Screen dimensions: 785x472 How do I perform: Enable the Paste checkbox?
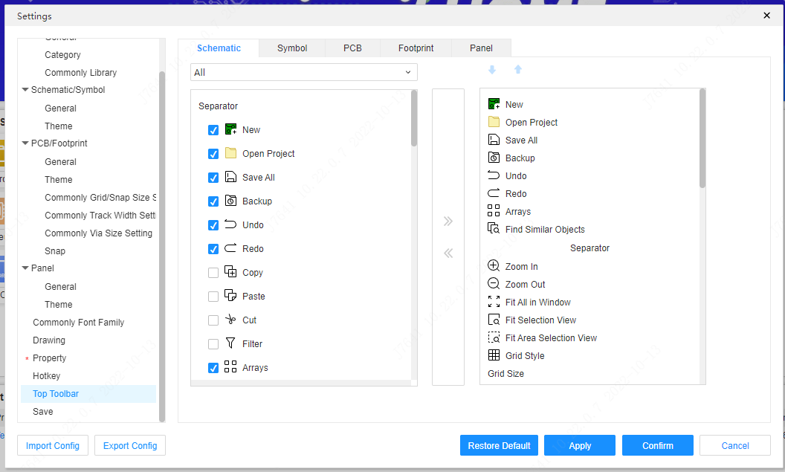[213, 296]
